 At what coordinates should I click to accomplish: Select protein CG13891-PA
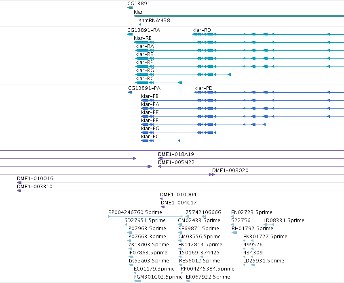(144, 88)
